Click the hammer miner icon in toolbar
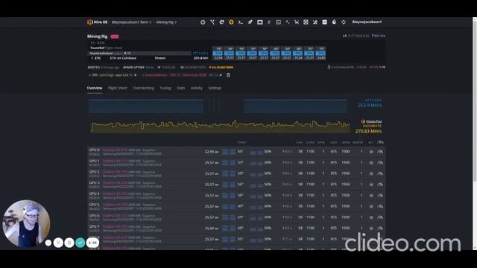The height and width of the screenshot is (268, 477). [x=287, y=22]
